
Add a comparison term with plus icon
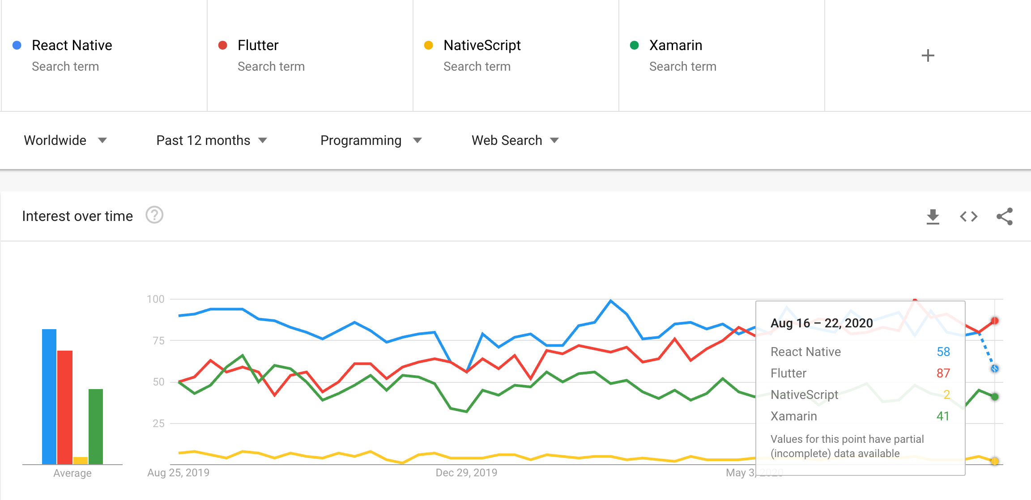tap(928, 55)
